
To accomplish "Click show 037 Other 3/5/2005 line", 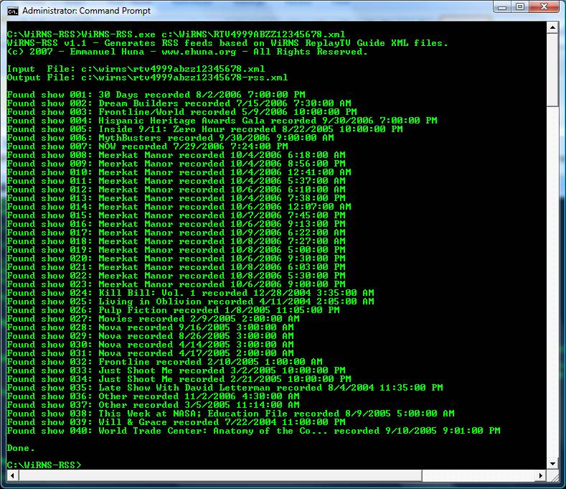I will coord(153,405).
